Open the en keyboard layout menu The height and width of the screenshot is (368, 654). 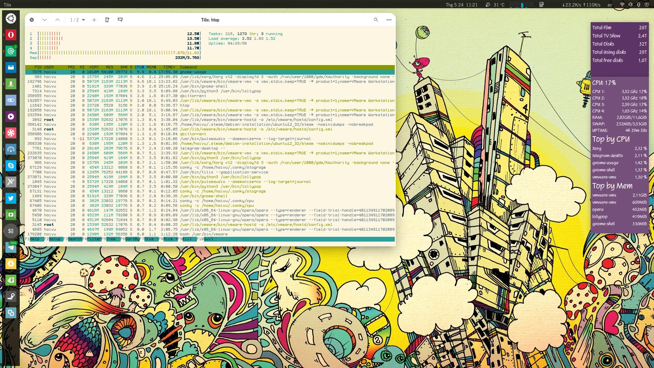coord(610,5)
